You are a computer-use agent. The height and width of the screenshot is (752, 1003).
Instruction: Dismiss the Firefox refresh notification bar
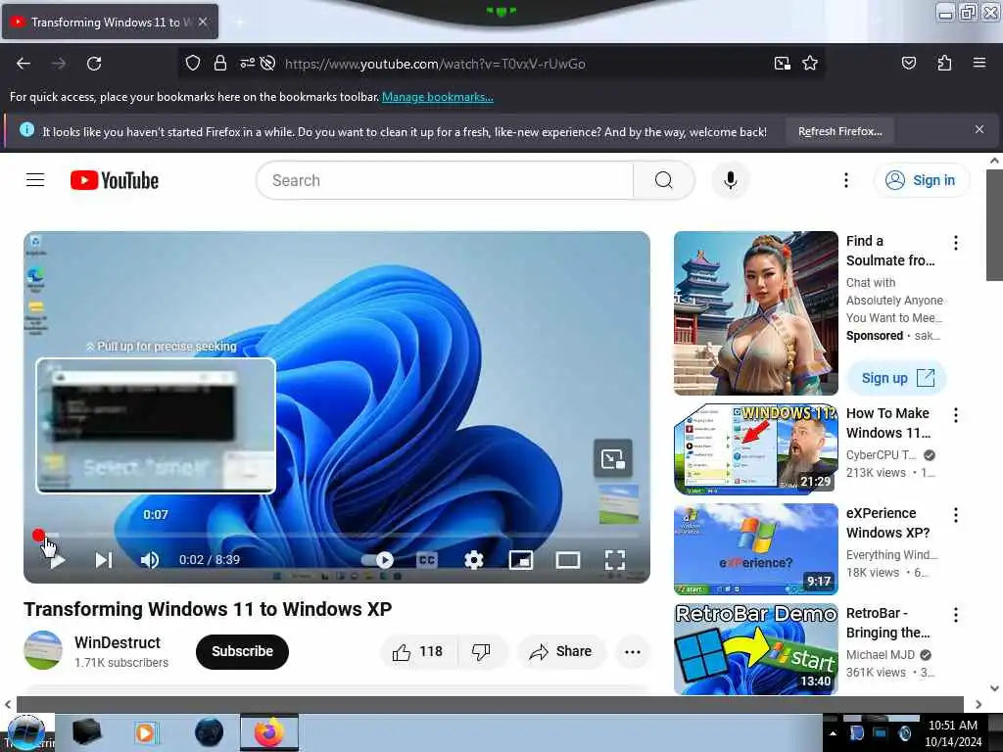click(979, 130)
